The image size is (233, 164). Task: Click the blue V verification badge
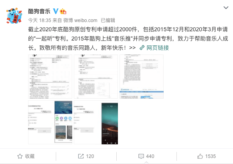pyautogui.click(x=56, y=11)
